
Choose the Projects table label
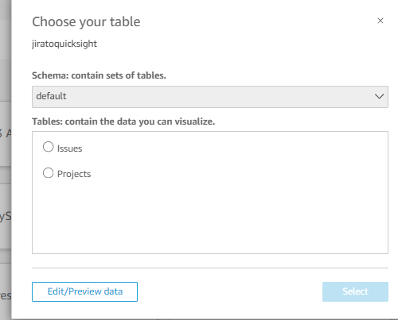click(x=74, y=174)
